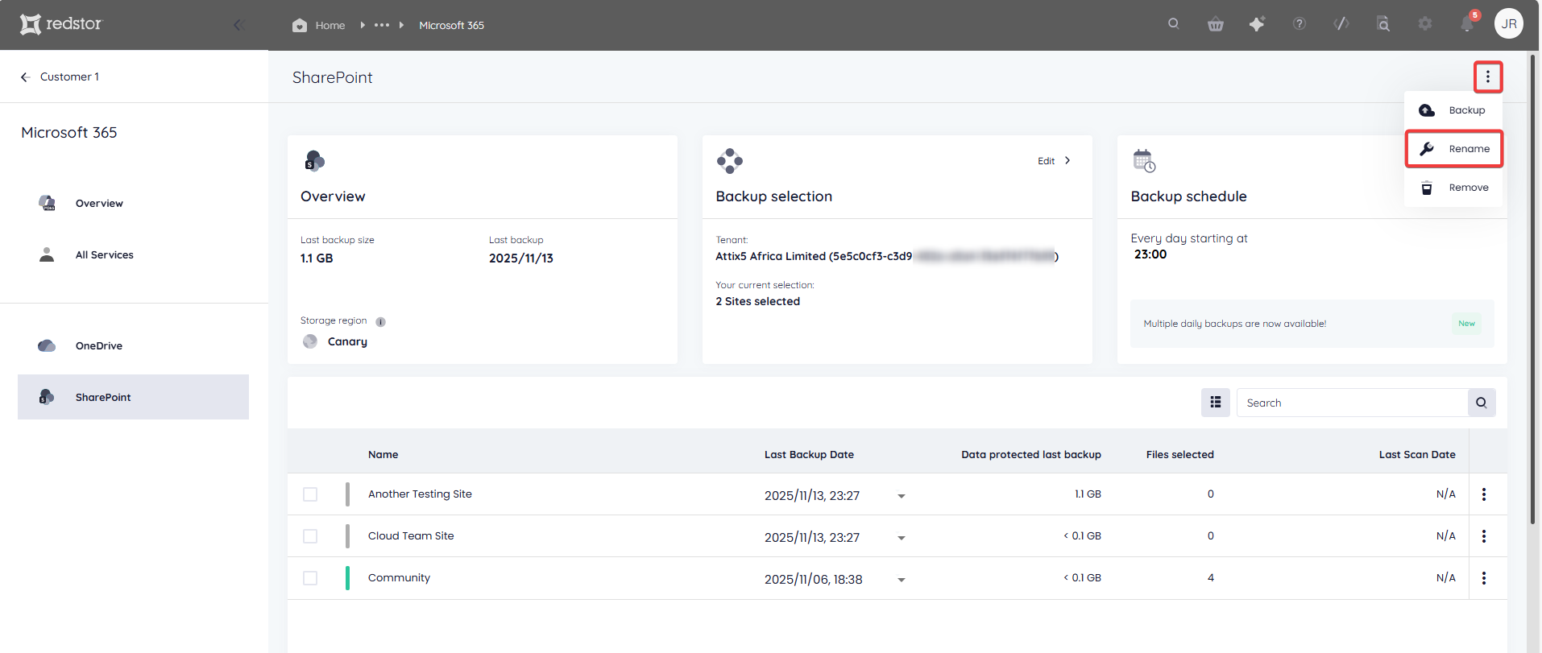Click the Community site name
Viewport: 1542px width, 653px height.
tap(399, 578)
